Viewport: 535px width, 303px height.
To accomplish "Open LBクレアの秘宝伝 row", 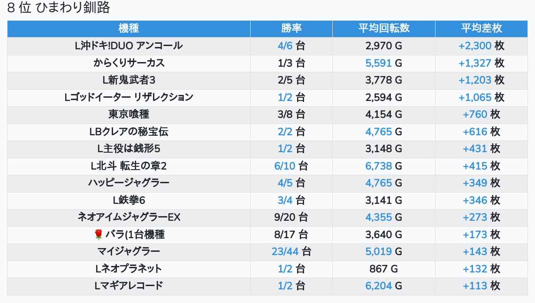I will coord(129,132).
